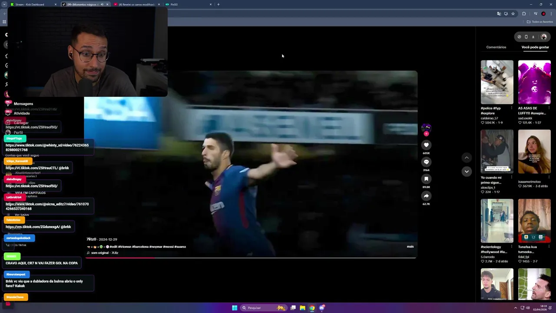
Task: Go to previous video with up chevron
Action: pos(467,157)
